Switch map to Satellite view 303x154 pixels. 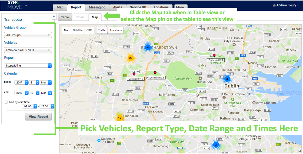(x=78, y=30)
